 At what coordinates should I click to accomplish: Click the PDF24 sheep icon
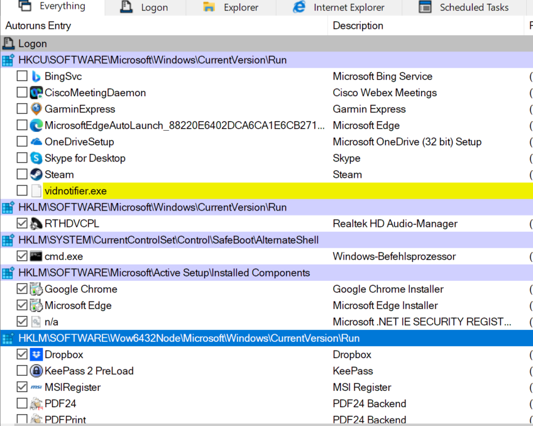[36, 403]
